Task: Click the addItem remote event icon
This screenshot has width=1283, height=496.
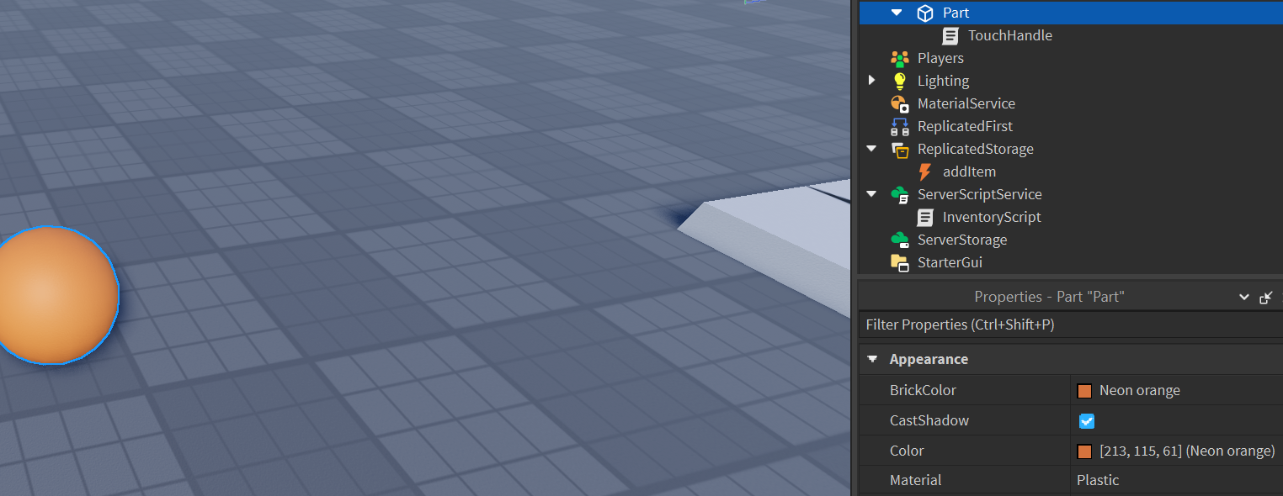Action: [x=924, y=171]
